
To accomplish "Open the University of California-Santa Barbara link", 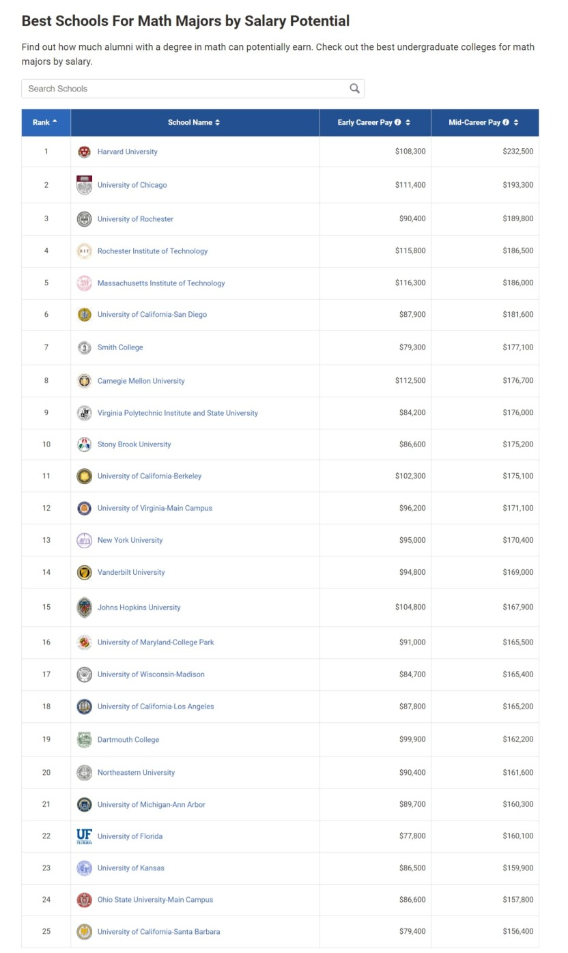I will (159, 932).
